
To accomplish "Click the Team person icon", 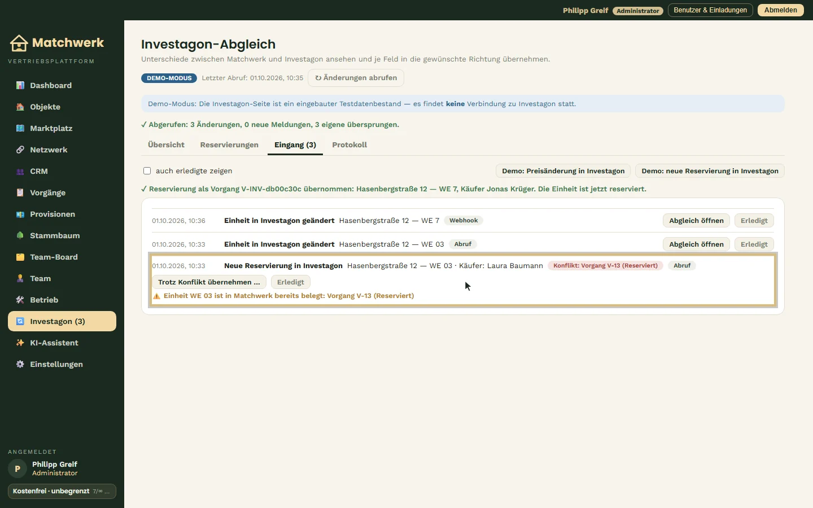I will click(x=20, y=278).
